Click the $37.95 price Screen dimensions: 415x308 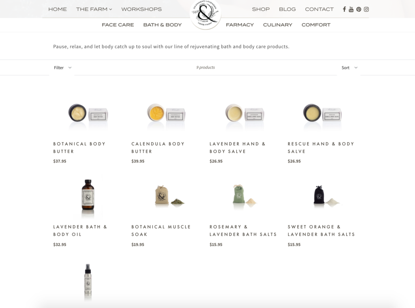(60, 161)
